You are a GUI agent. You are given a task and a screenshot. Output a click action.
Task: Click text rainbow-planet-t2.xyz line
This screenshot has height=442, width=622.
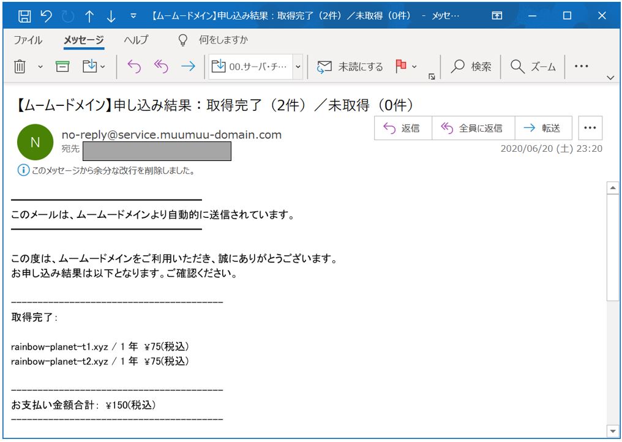coord(100,361)
